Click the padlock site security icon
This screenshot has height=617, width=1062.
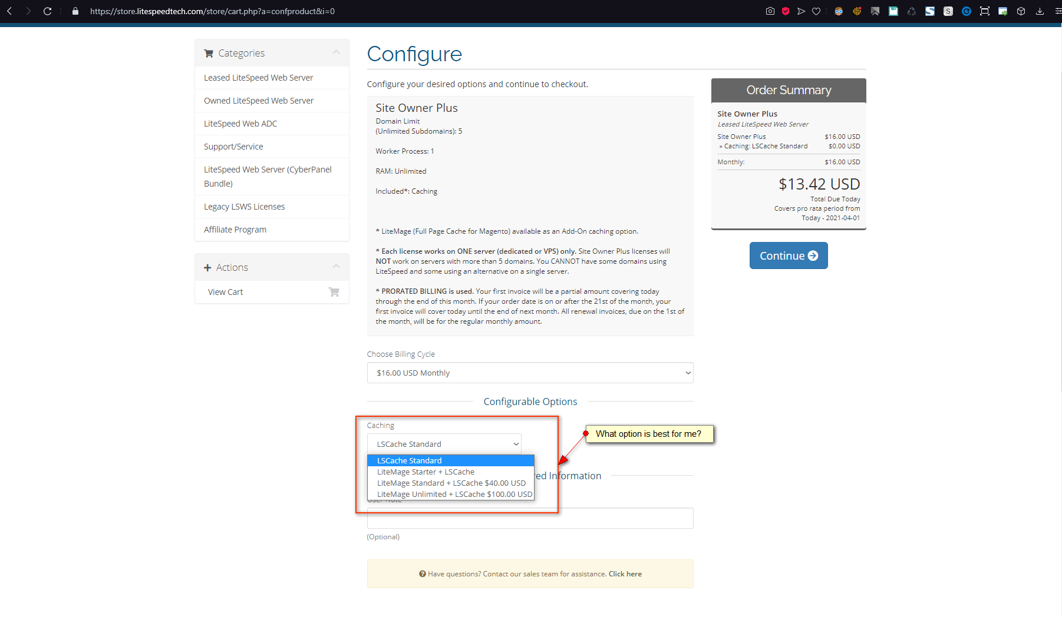(x=75, y=11)
